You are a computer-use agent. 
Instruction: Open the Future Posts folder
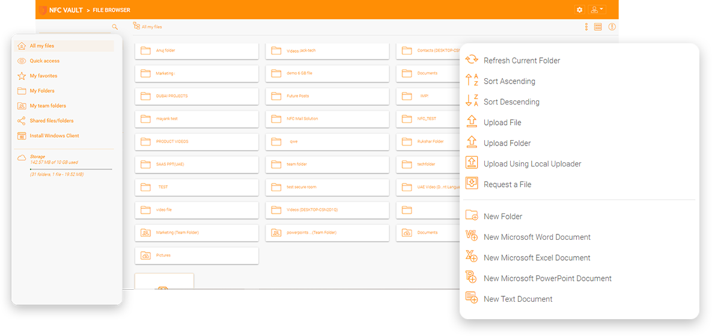coord(327,96)
